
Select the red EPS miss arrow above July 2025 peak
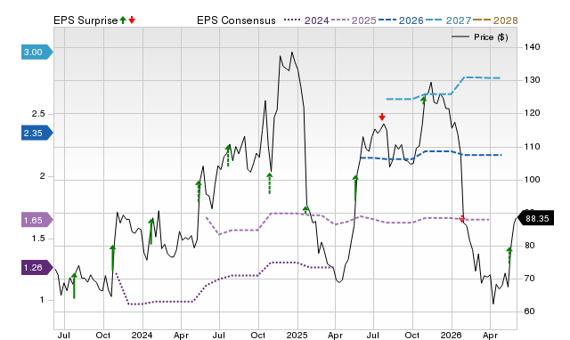point(382,117)
